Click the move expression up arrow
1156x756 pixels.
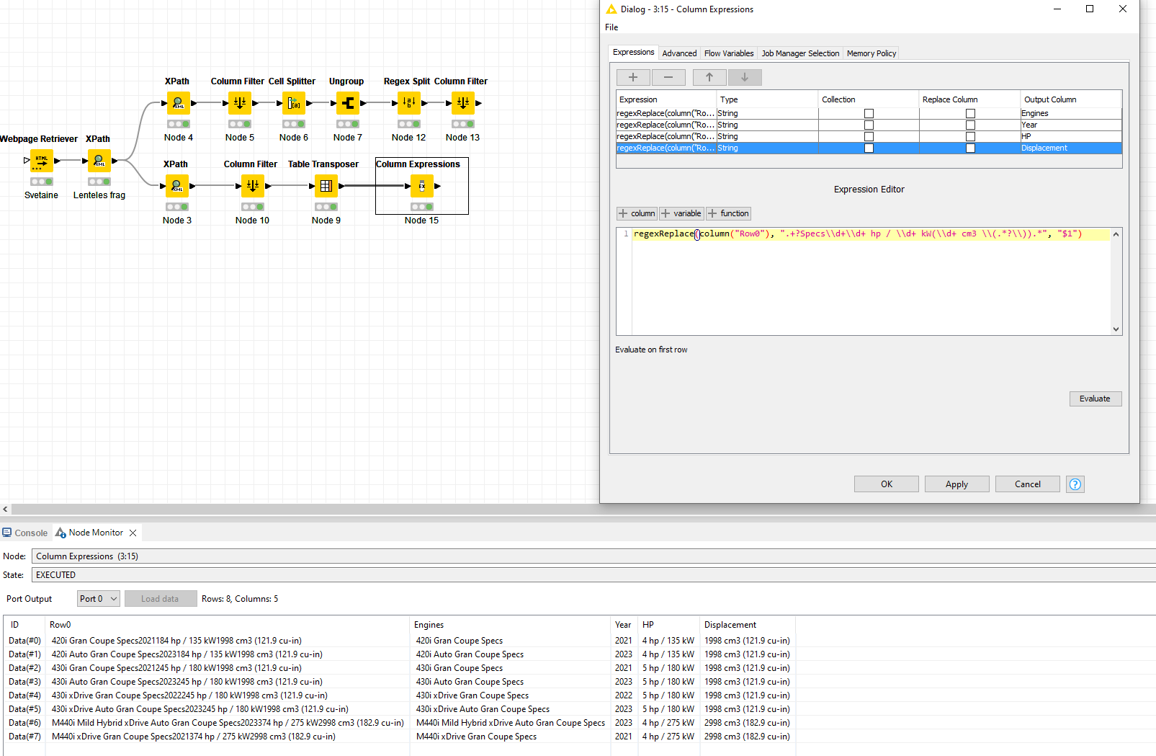(709, 77)
